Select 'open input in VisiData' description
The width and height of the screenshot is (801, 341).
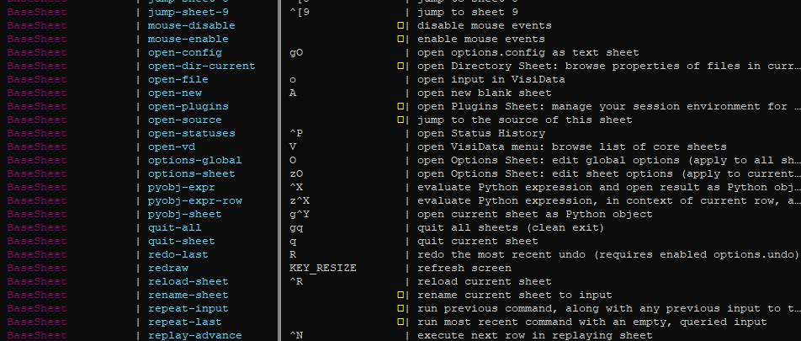click(x=491, y=79)
